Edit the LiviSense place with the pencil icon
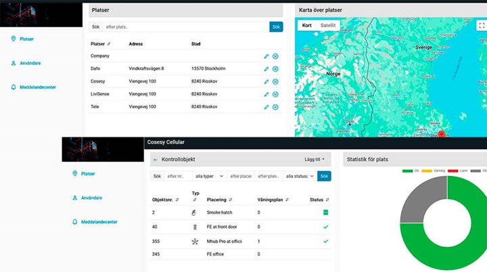Screen dimensions: 487x272 266,95
